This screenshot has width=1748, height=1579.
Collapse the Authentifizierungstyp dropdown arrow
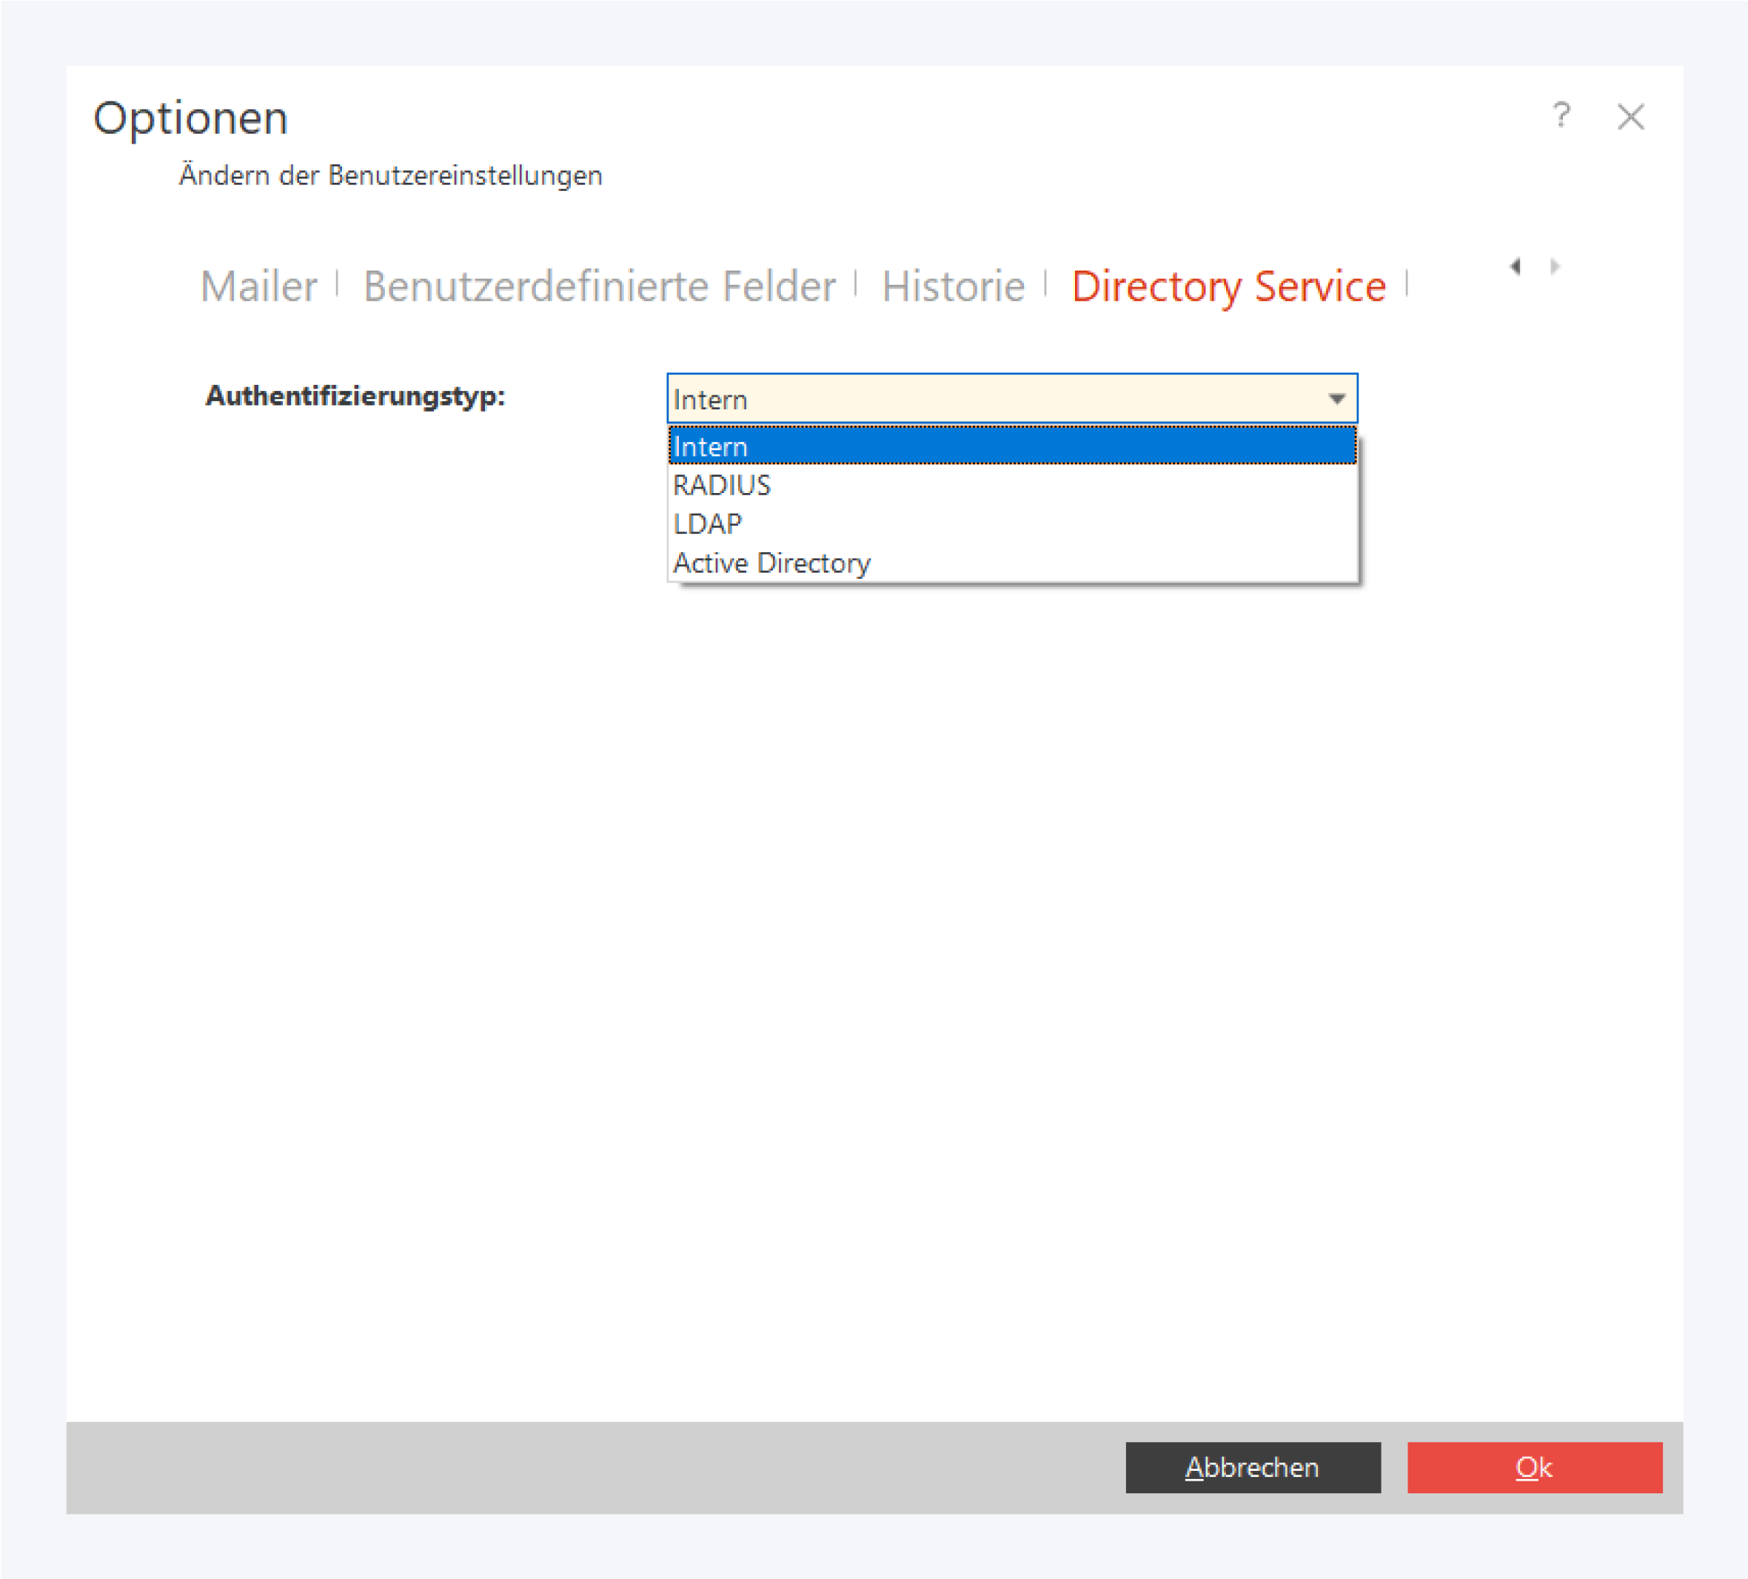(x=1336, y=399)
